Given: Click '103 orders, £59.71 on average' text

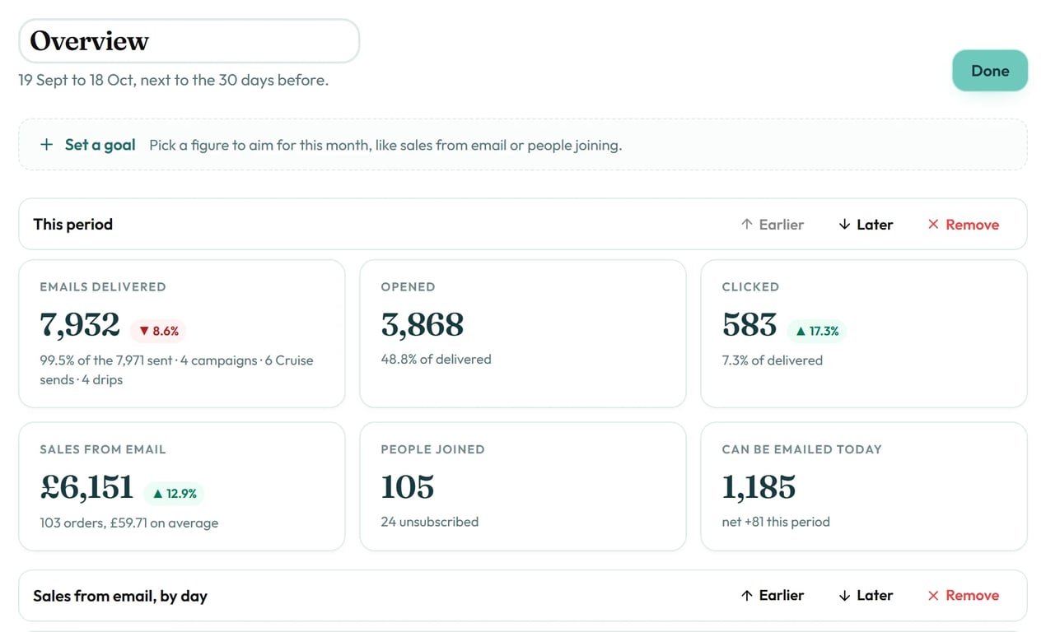Looking at the screenshot, I should pyautogui.click(x=129, y=523).
